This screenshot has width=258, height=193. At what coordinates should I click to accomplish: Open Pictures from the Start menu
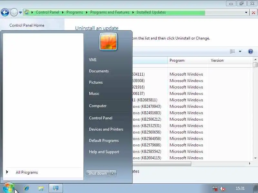[x=96, y=82]
